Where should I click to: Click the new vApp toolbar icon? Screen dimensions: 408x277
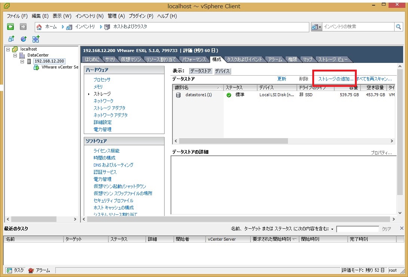[x=36, y=39]
